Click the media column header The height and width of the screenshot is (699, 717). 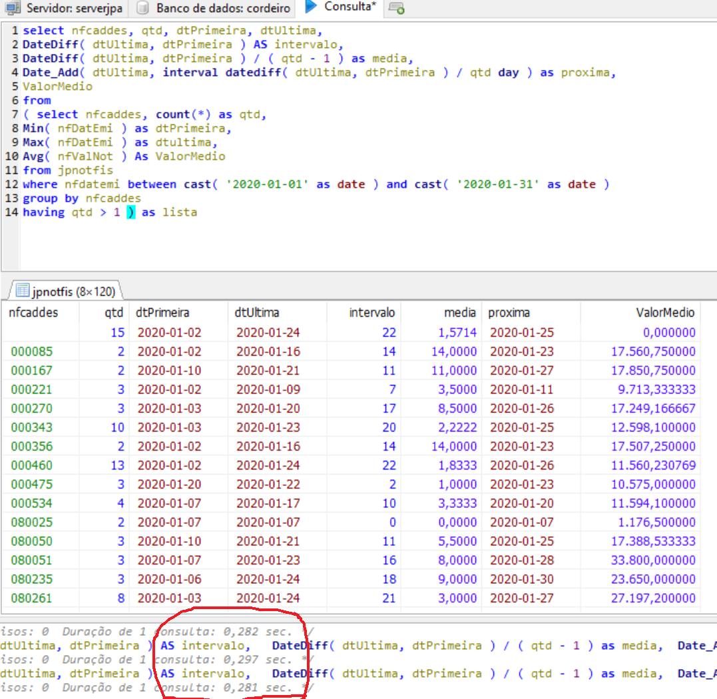click(x=460, y=312)
